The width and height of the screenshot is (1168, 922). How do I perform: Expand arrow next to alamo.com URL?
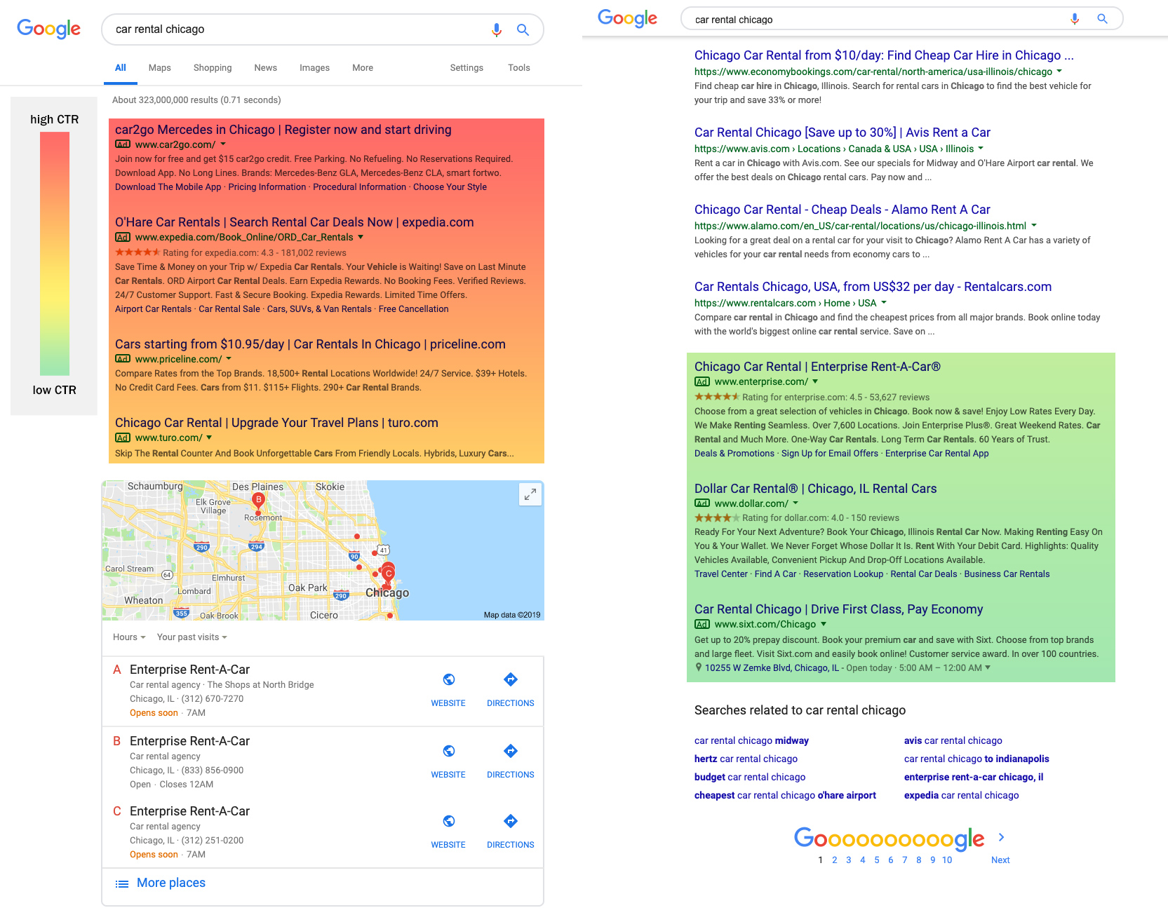pyautogui.click(x=1034, y=226)
